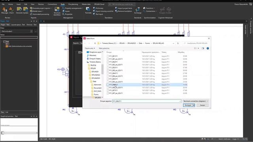The width and height of the screenshot is (253, 142).
Task: Select file F11_001.f11 in the list
Action: coord(113,56)
